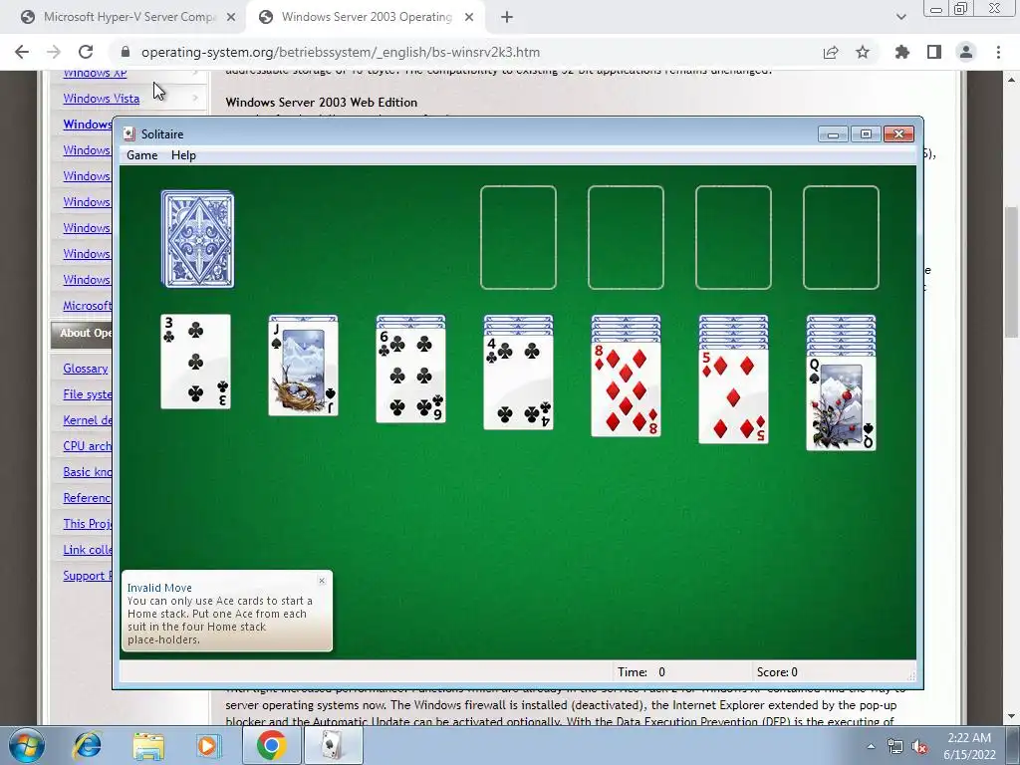Viewport: 1020px width, 765px height.
Task: Bookmark this page with star
Action: point(863,52)
